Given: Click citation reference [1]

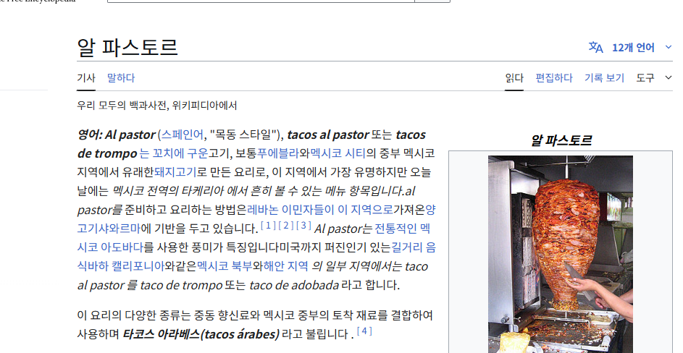Looking at the screenshot, I should coord(268,226).
